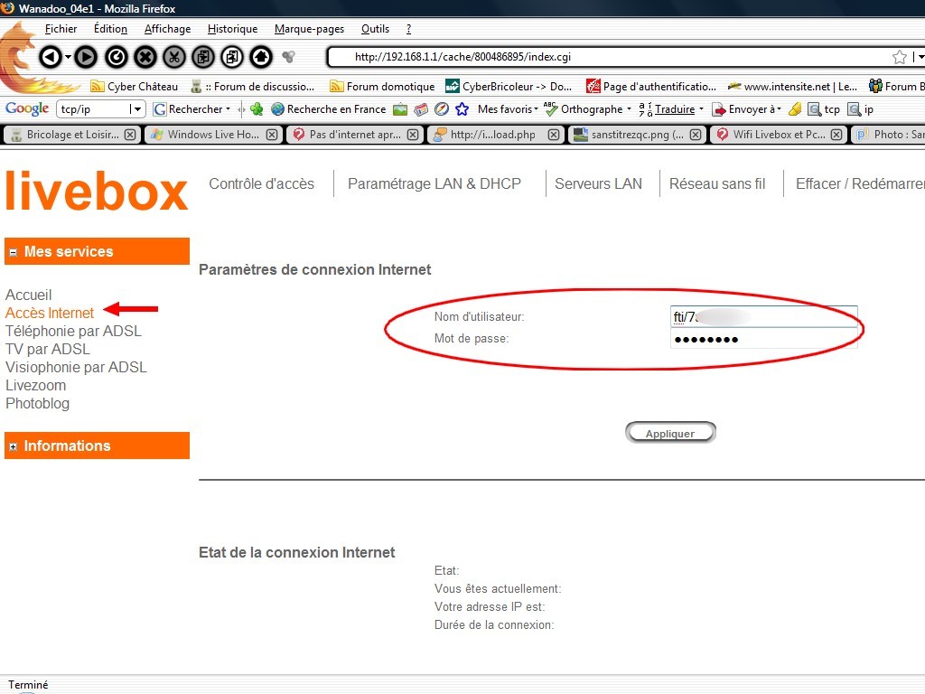925x694 pixels.
Task: Open the Google search box dropdown arrow
Action: 137,109
